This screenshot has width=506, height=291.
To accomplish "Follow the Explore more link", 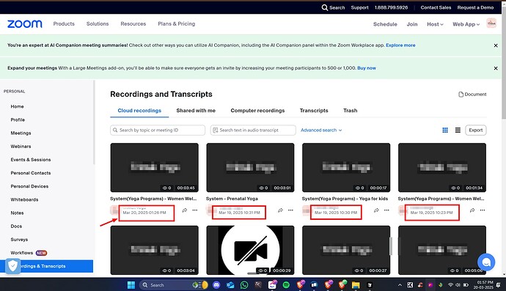I will coord(400,45).
